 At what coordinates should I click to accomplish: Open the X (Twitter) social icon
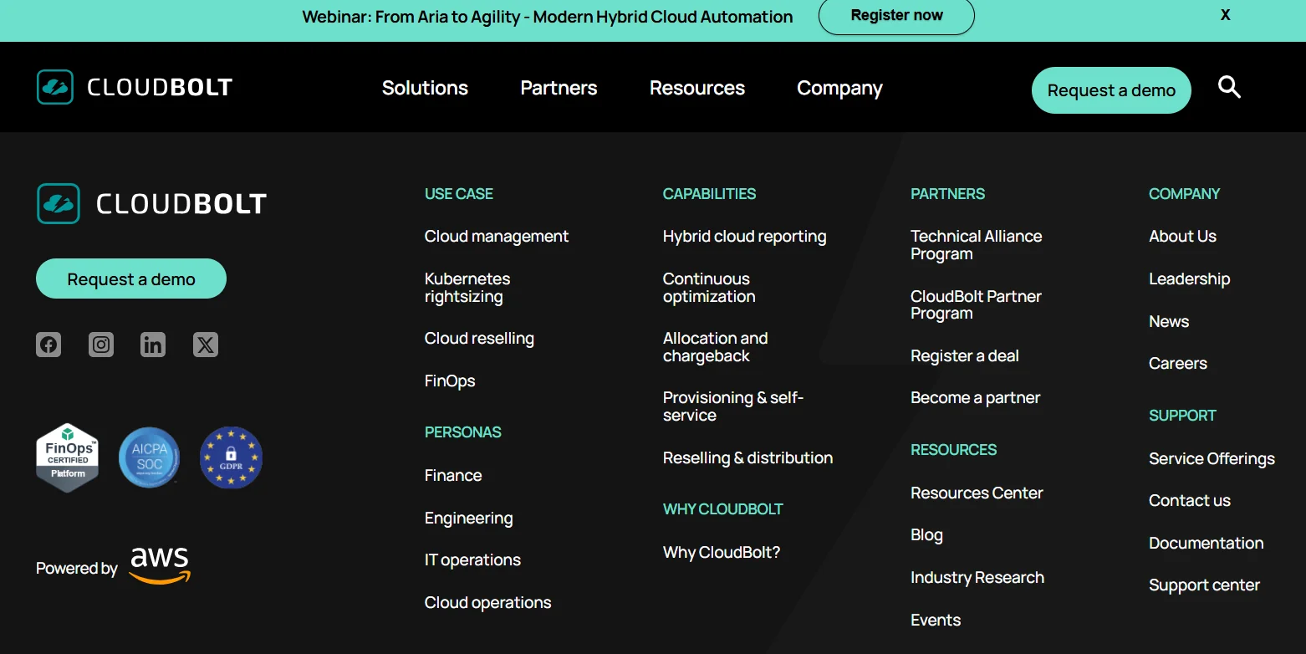(x=206, y=345)
